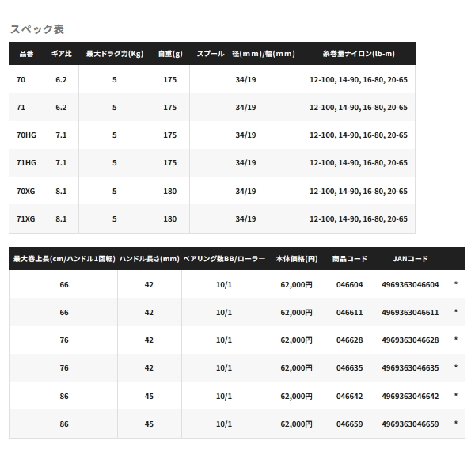
Task: Click handle length 42 beside code 046628
Action: [149, 340]
